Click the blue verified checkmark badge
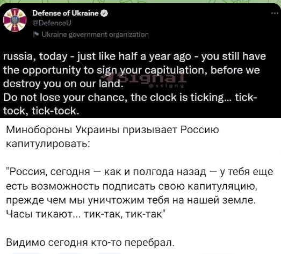Image resolution: width=281 pixels, height=254 pixels. (x=104, y=13)
